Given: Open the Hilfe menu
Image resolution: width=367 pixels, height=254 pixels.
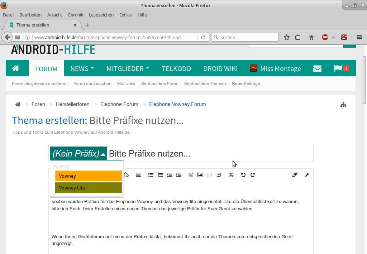Looking at the screenshot, I should [x=142, y=15].
